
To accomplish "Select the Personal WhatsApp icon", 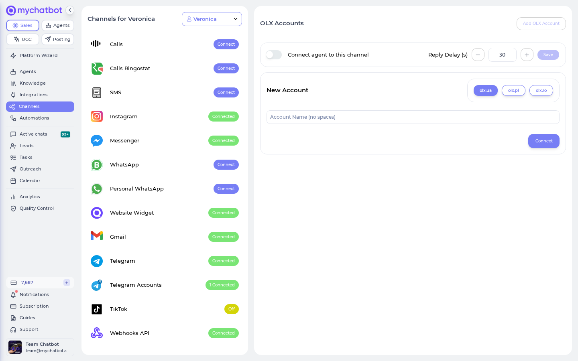I will coord(97,189).
